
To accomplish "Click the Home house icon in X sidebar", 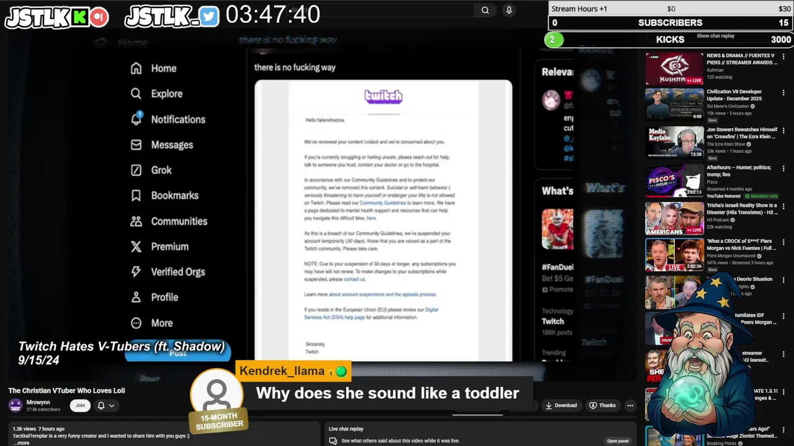I will (136, 68).
